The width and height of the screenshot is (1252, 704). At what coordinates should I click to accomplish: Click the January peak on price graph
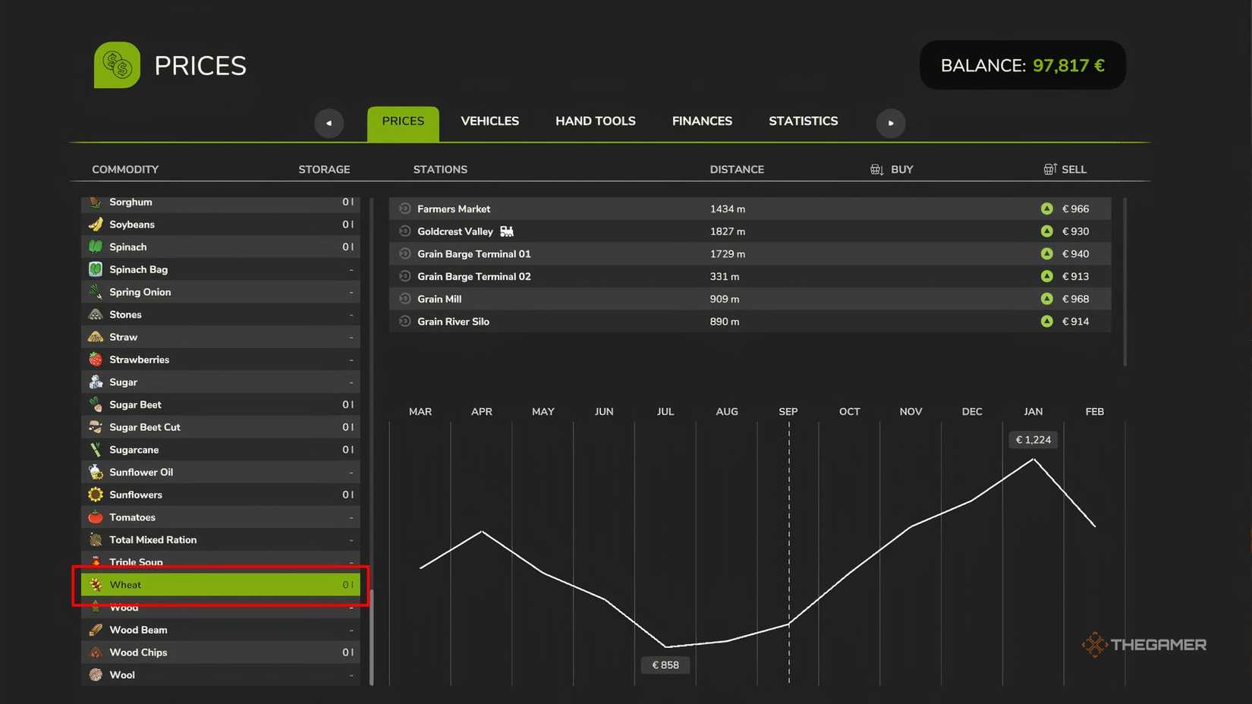(x=1033, y=459)
